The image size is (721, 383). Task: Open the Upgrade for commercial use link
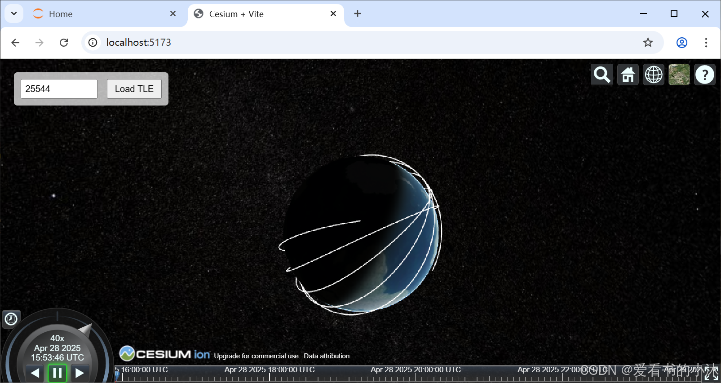tap(257, 356)
